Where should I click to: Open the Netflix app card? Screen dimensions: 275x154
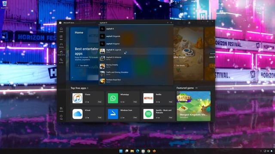pyautogui.click(x=158, y=98)
